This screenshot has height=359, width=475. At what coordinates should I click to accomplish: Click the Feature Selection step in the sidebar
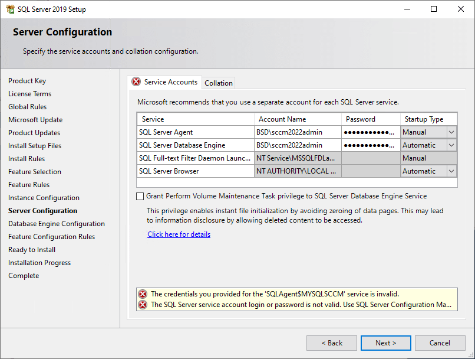pos(35,172)
